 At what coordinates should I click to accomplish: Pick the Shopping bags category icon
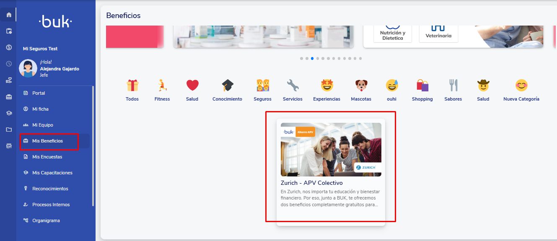[422, 86]
